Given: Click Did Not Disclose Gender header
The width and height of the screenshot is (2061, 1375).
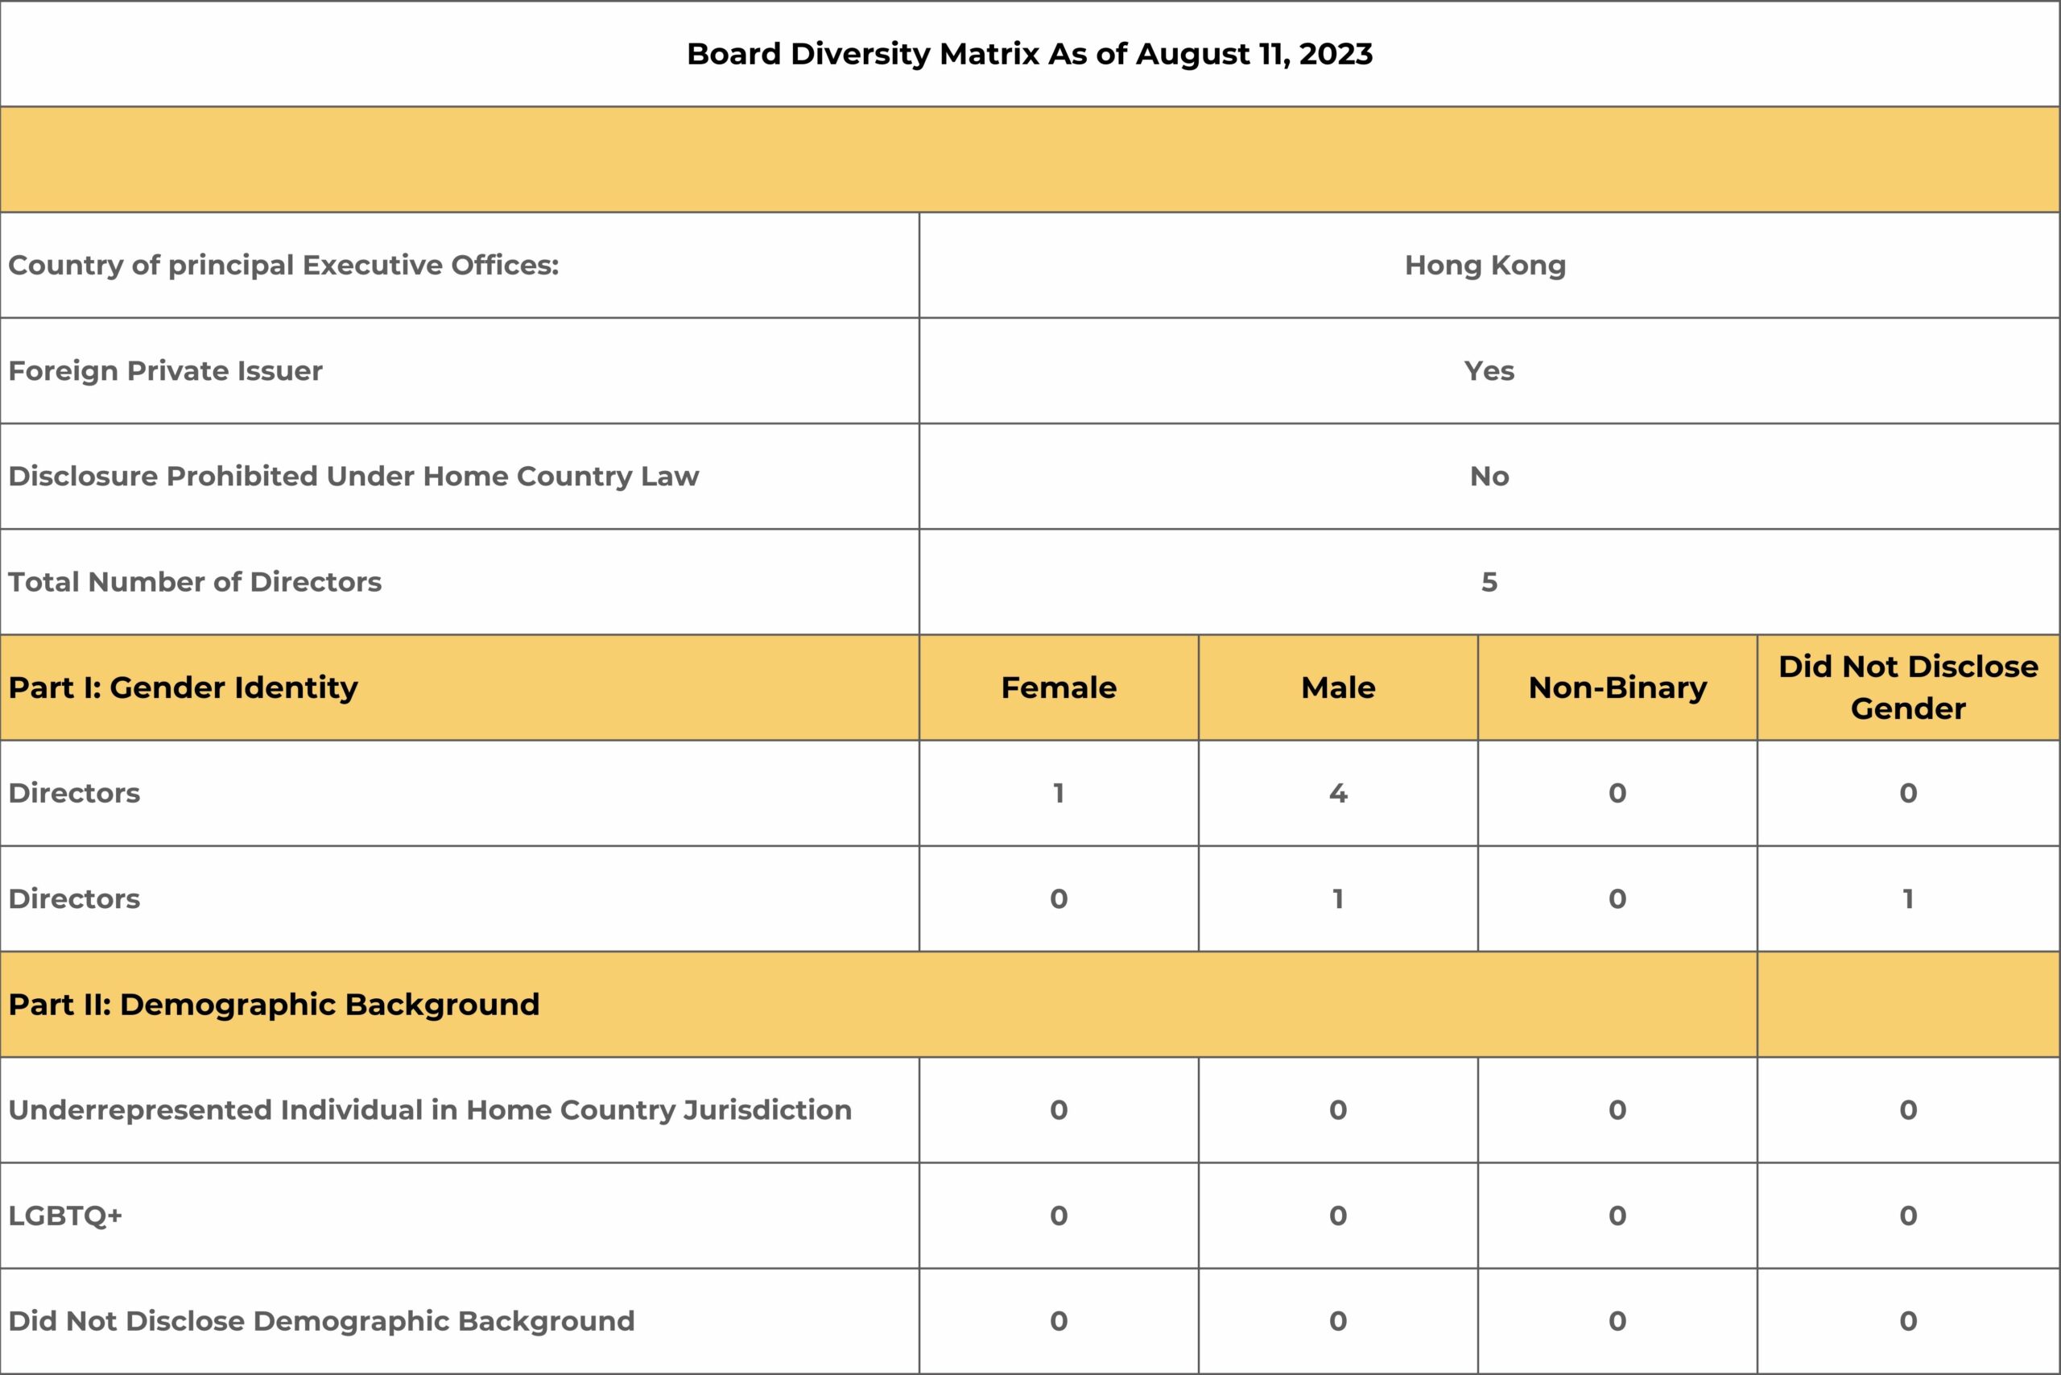Looking at the screenshot, I should (1907, 687).
